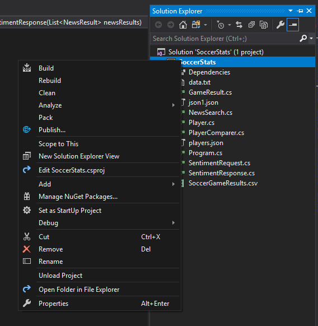The width and height of the screenshot is (318, 326).
Task: Click the Search Solution Explorer input field
Action: (225, 39)
